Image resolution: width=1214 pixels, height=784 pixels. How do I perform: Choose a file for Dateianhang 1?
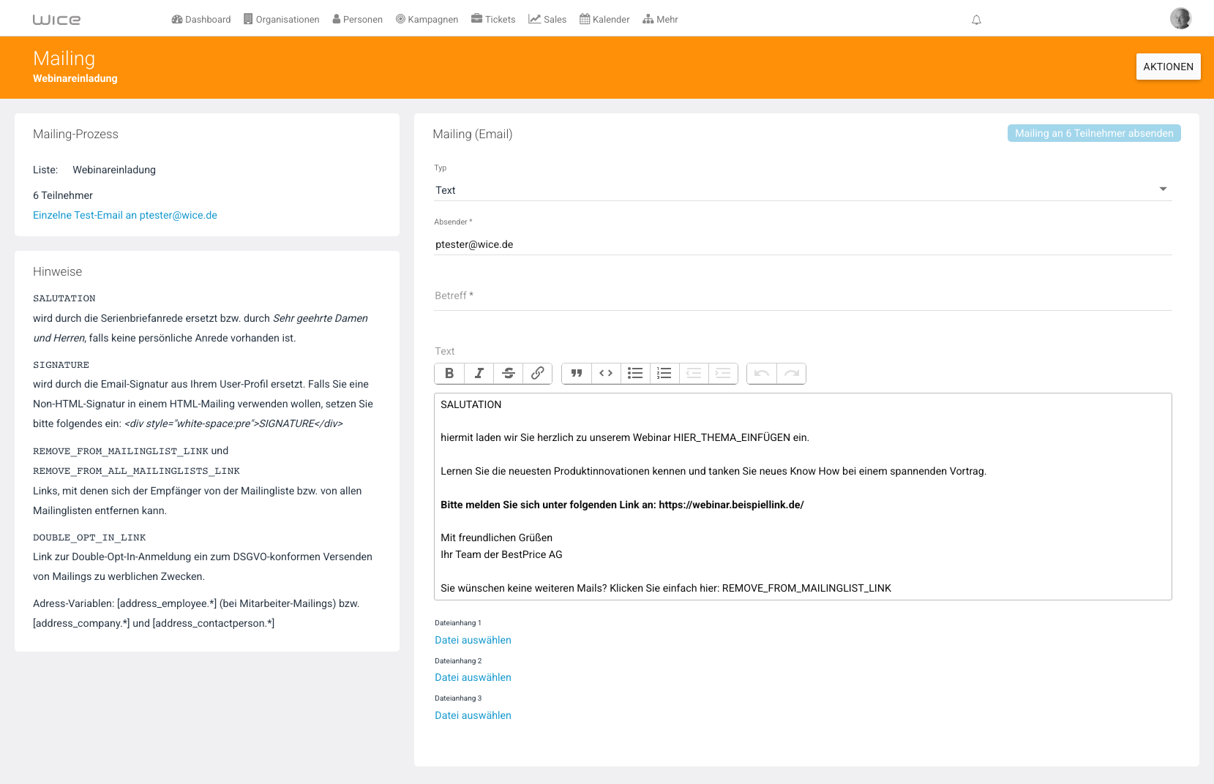473,640
